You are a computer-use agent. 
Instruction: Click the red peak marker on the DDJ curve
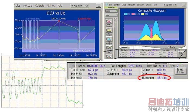tap(59, 21)
